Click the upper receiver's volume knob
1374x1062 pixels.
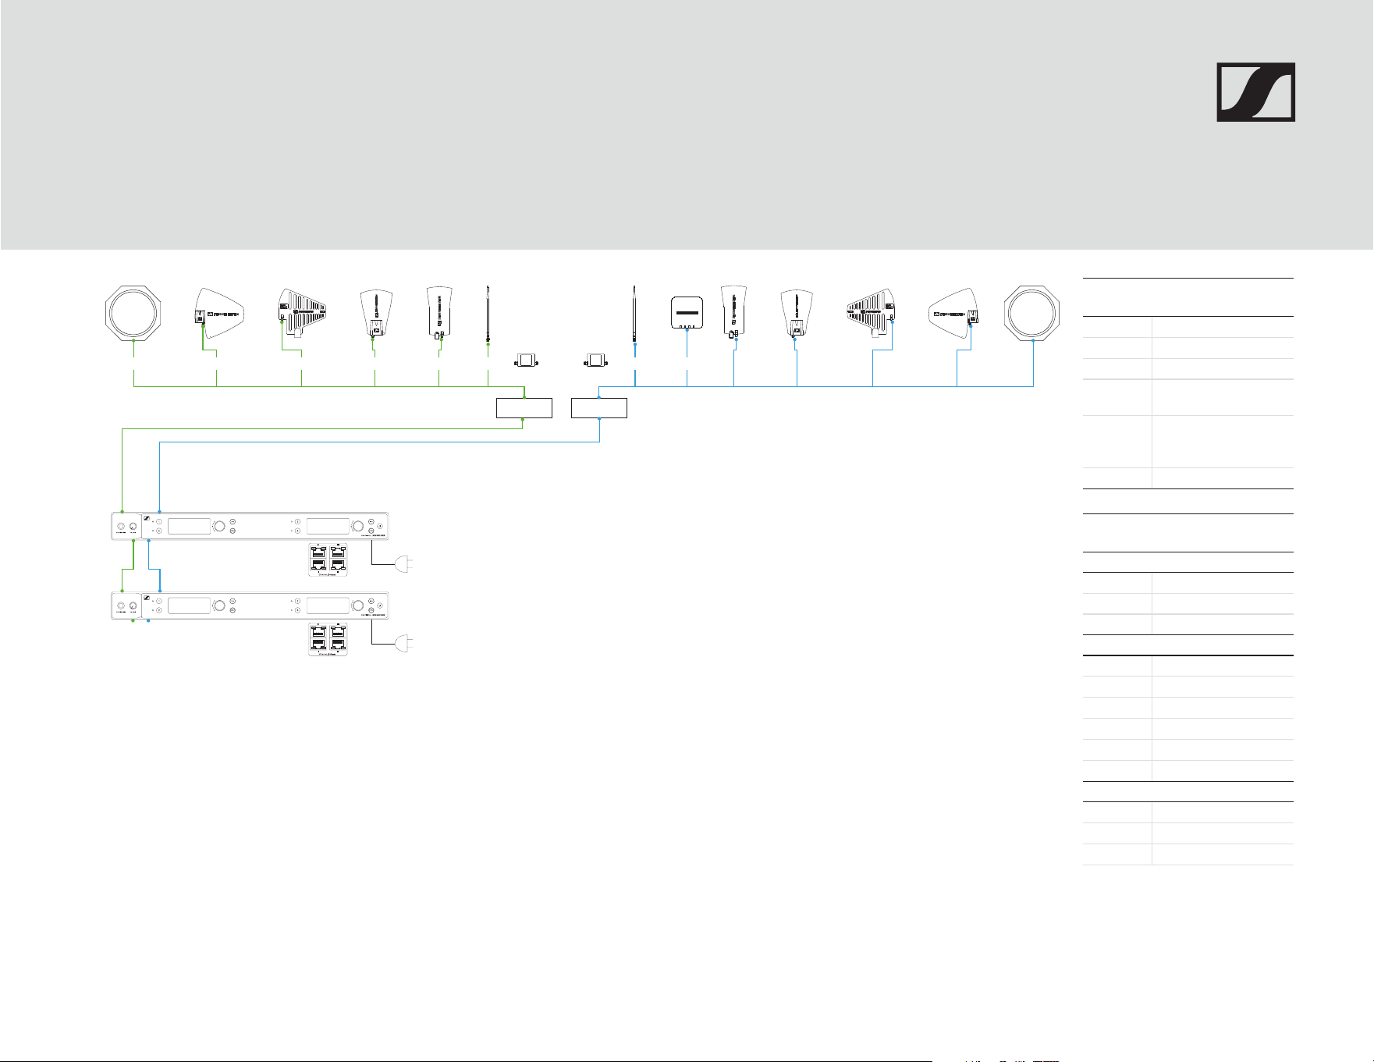pyautogui.click(x=133, y=526)
